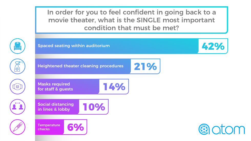Select the 'Temperature checks' bar label

[x=49, y=127]
